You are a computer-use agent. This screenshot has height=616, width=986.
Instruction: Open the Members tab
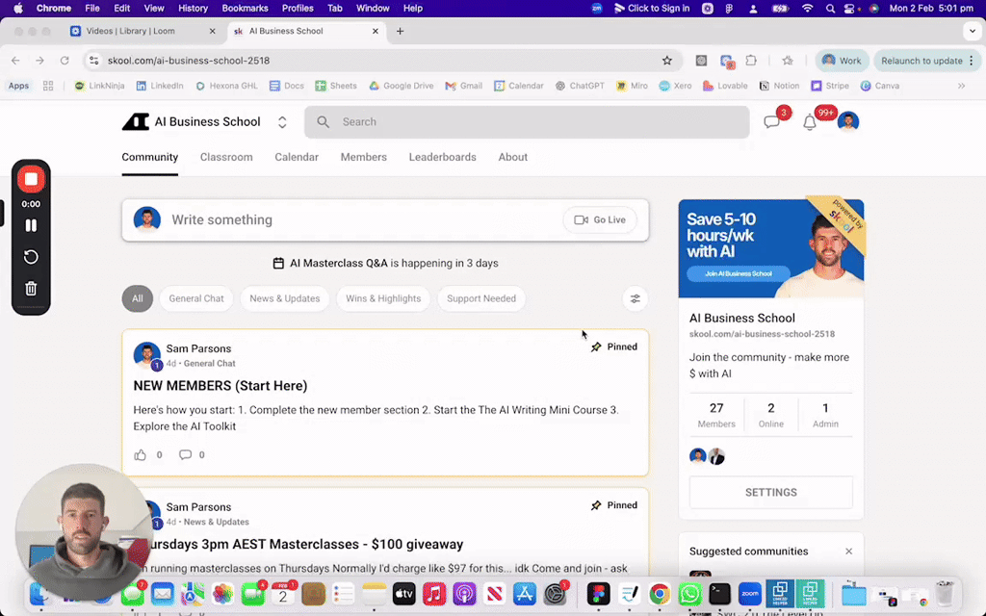pyautogui.click(x=363, y=157)
